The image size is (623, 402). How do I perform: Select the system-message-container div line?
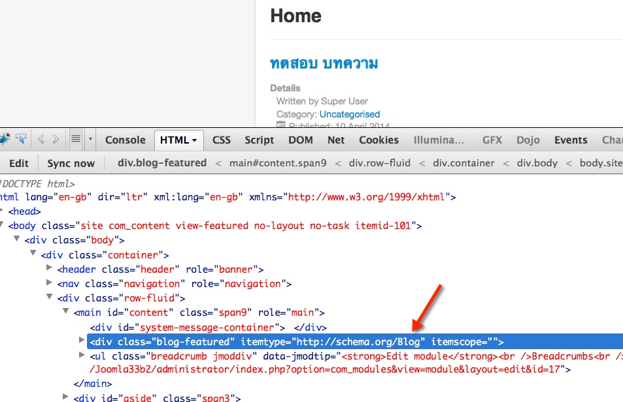pos(186,327)
